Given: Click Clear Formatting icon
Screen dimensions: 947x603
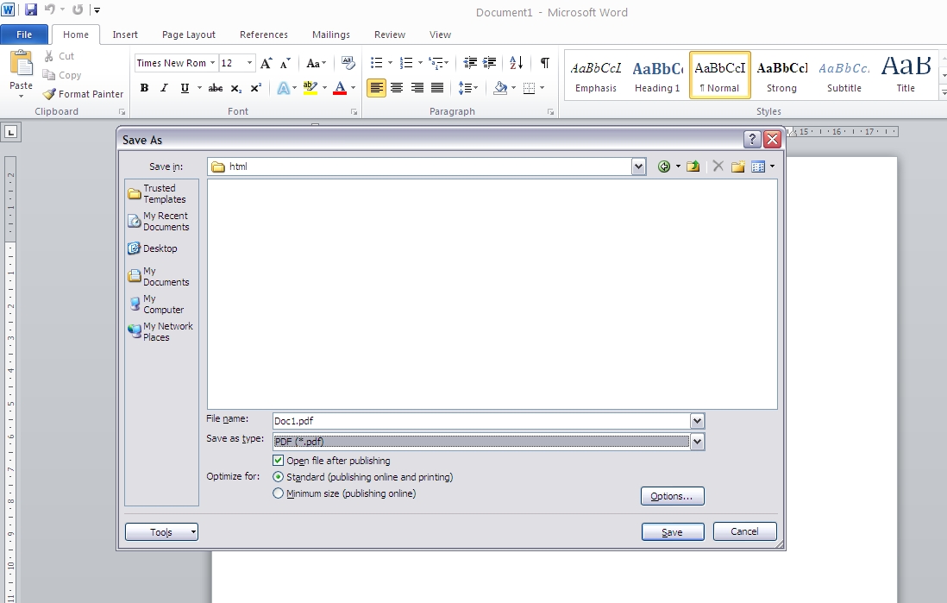Looking at the screenshot, I should point(348,63).
